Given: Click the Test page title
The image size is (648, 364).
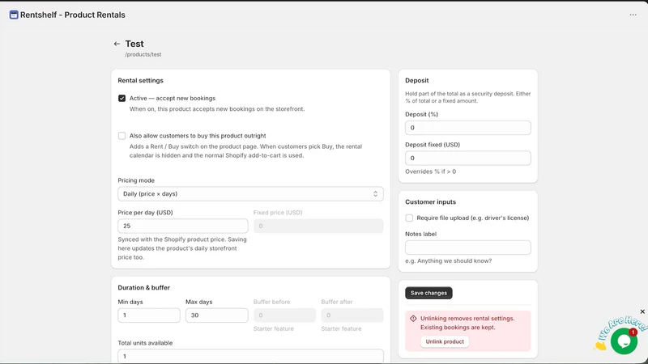Looking at the screenshot, I should pos(134,44).
